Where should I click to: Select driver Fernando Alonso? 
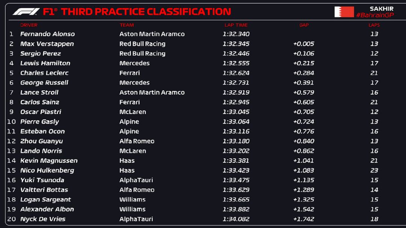pos(47,34)
